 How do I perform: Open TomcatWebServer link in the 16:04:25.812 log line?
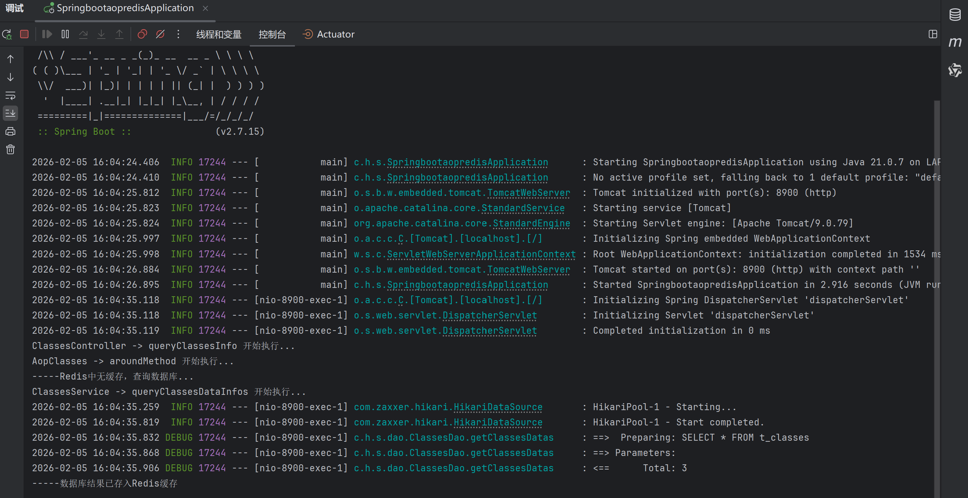pyautogui.click(x=528, y=193)
